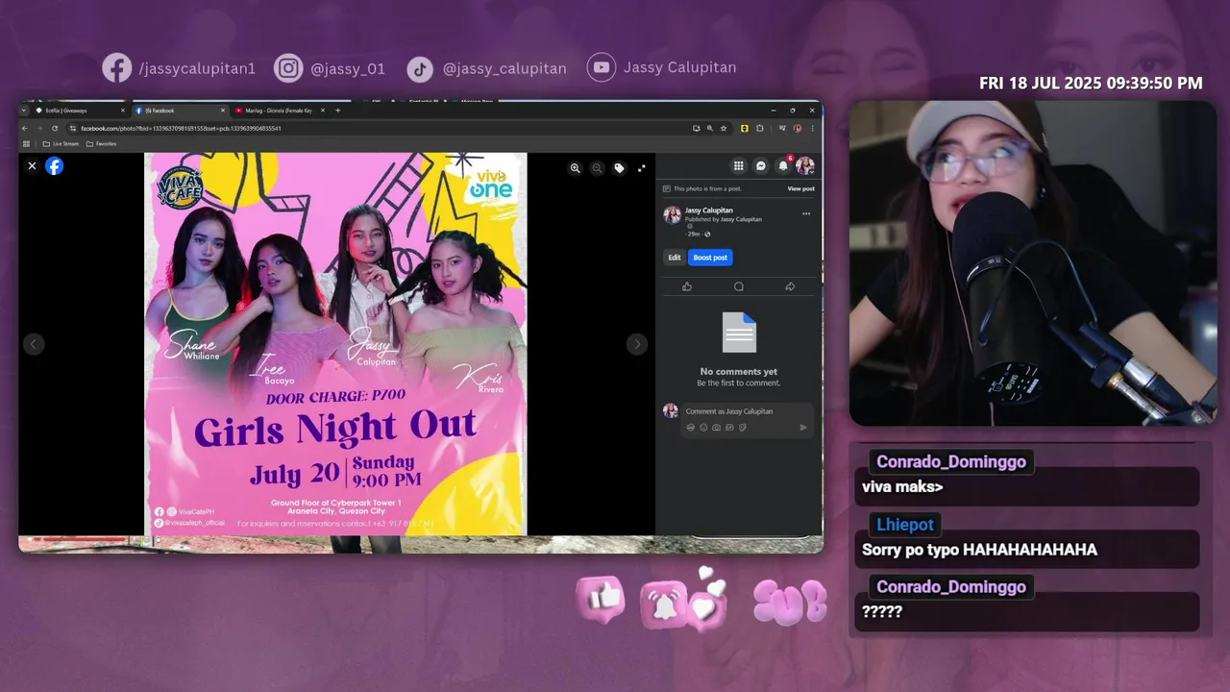The image size is (1230, 692).
Task: Switch to the Botflix Giveaways tab
Action: (80, 111)
